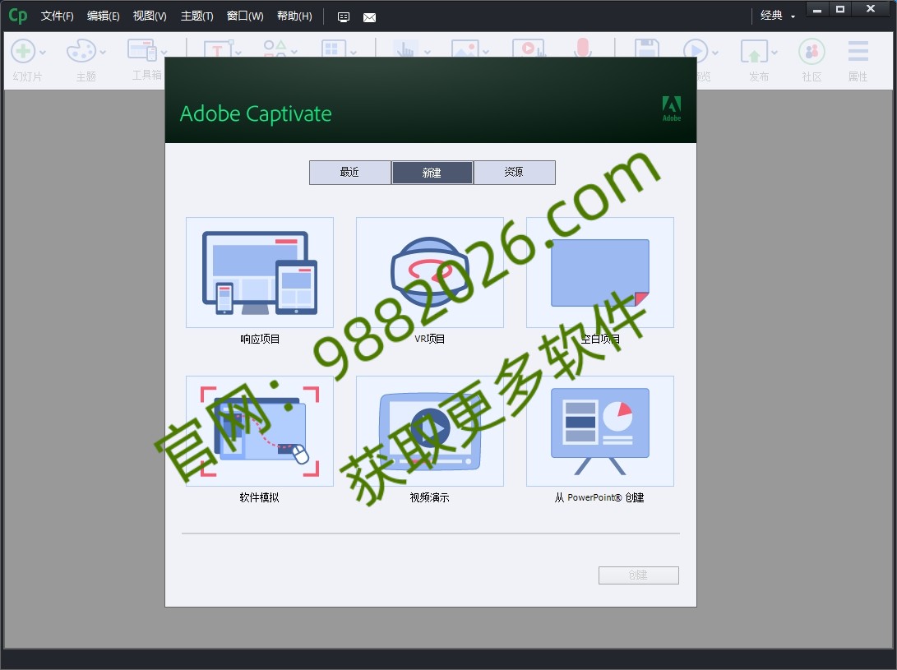The height and width of the screenshot is (670, 897).
Task: Select the Text caption toolbar icon
Action: click(x=219, y=48)
